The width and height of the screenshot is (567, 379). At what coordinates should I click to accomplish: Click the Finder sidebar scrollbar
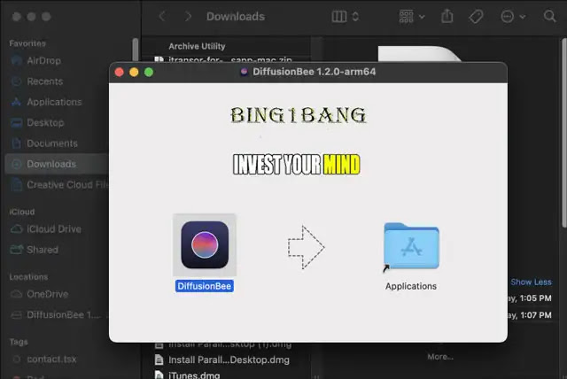(136, 50)
